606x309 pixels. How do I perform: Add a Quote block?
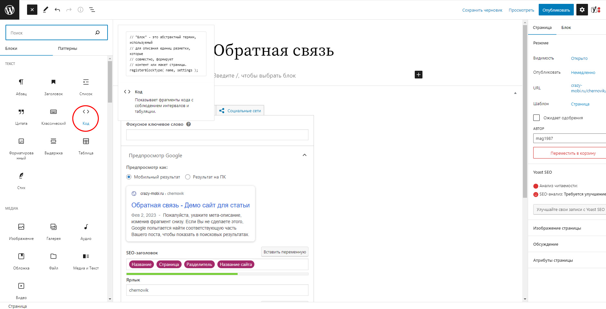pyautogui.click(x=21, y=116)
